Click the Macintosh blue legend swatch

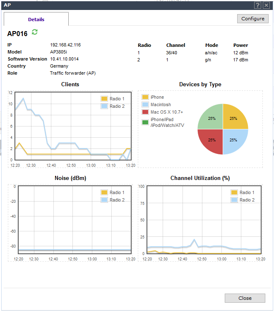click(145, 104)
